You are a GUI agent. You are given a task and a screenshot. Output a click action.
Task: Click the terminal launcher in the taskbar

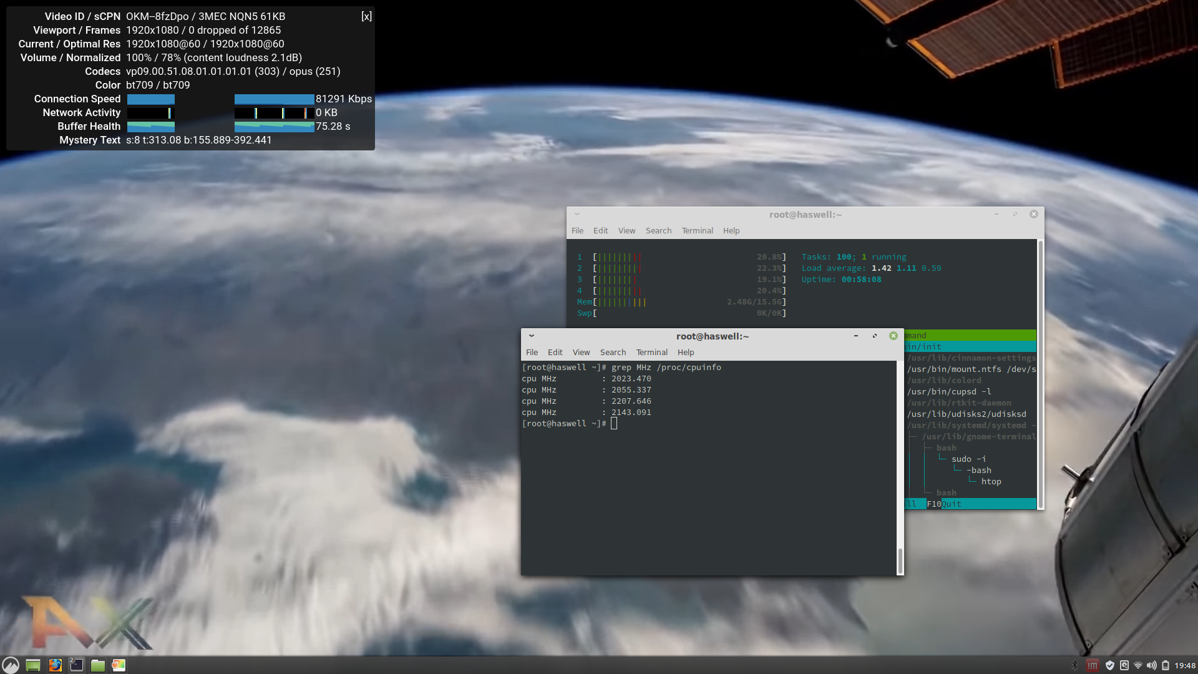76,665
